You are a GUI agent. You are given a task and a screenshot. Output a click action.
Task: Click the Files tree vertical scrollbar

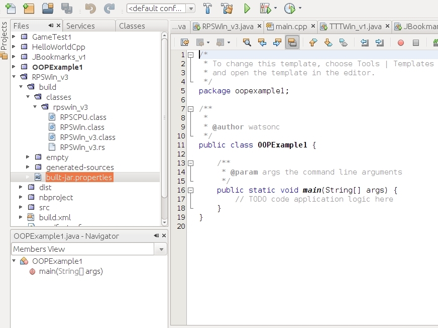[x=164, y=118]
